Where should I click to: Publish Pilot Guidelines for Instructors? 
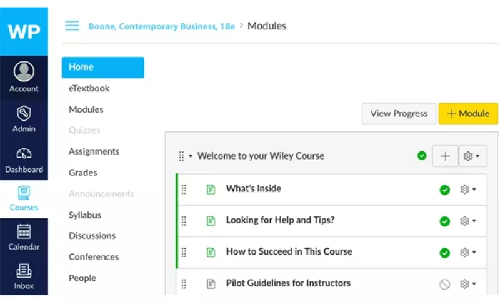coord(444,284)
